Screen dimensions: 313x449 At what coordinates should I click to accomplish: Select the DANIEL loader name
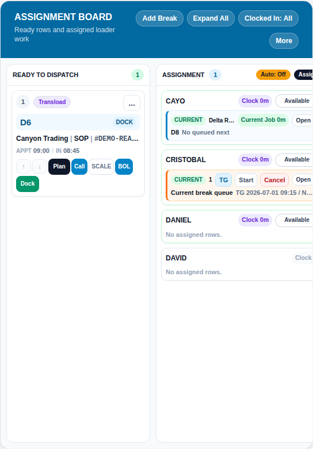[x=178, y=220]
